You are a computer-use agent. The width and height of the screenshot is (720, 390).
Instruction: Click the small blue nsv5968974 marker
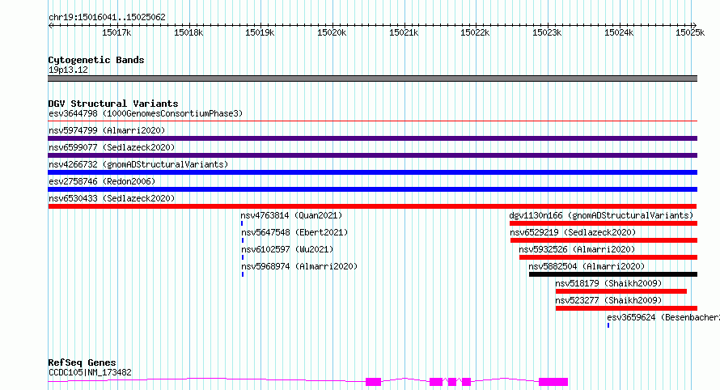pyautogui.click(x=243, y=274)
